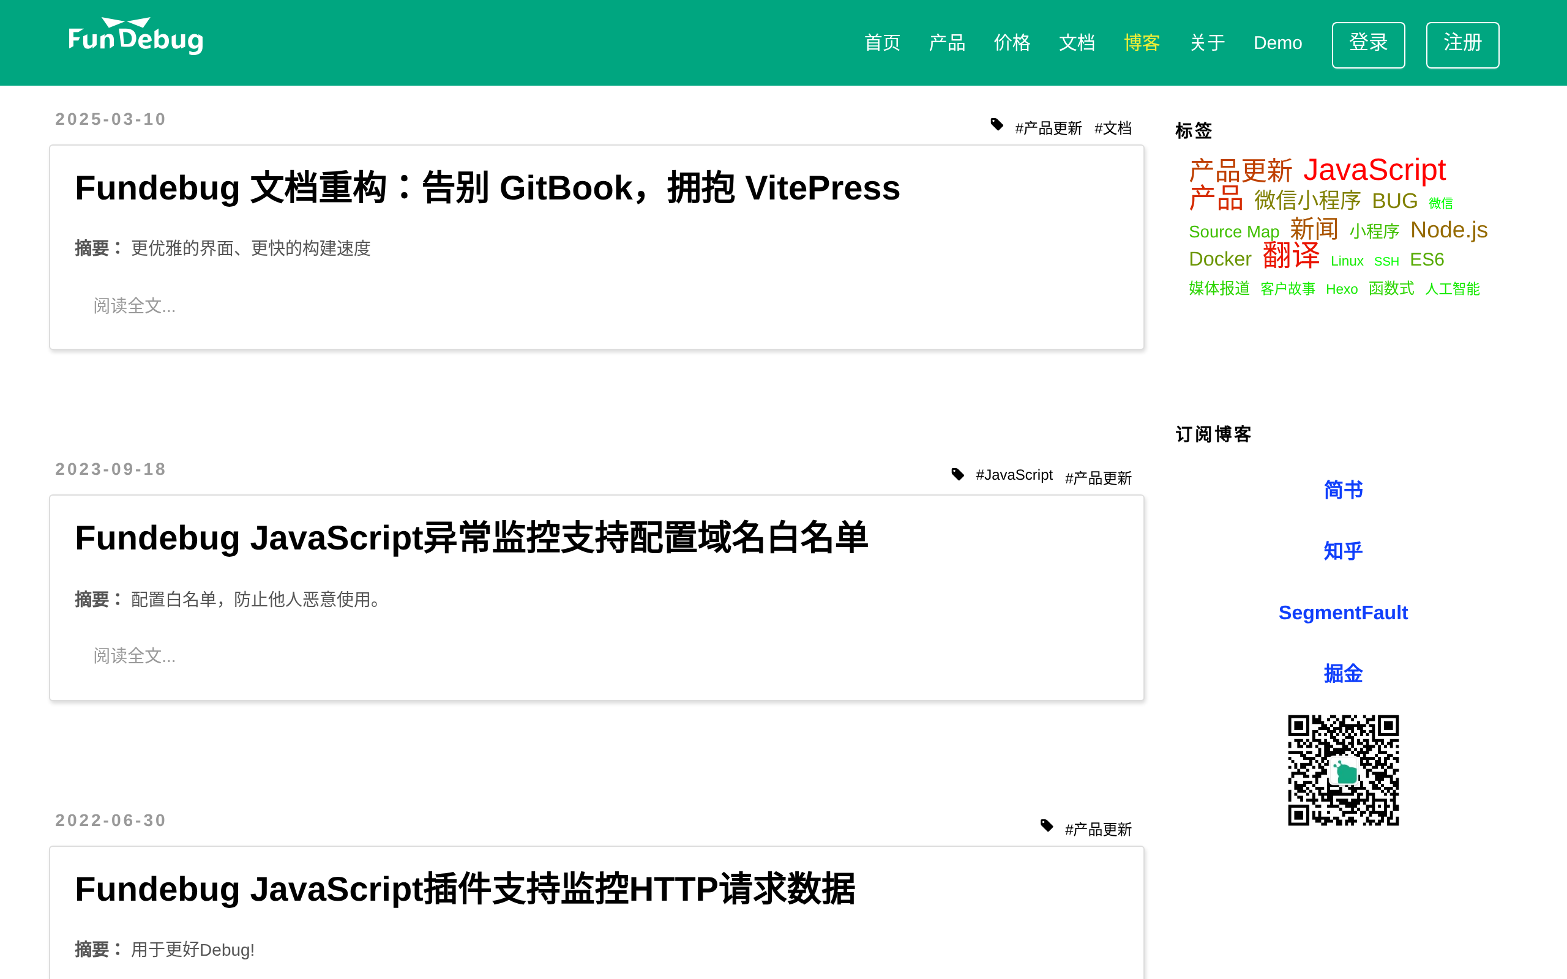Open the SegmentFault subscription link

[x=1343, y=612]
